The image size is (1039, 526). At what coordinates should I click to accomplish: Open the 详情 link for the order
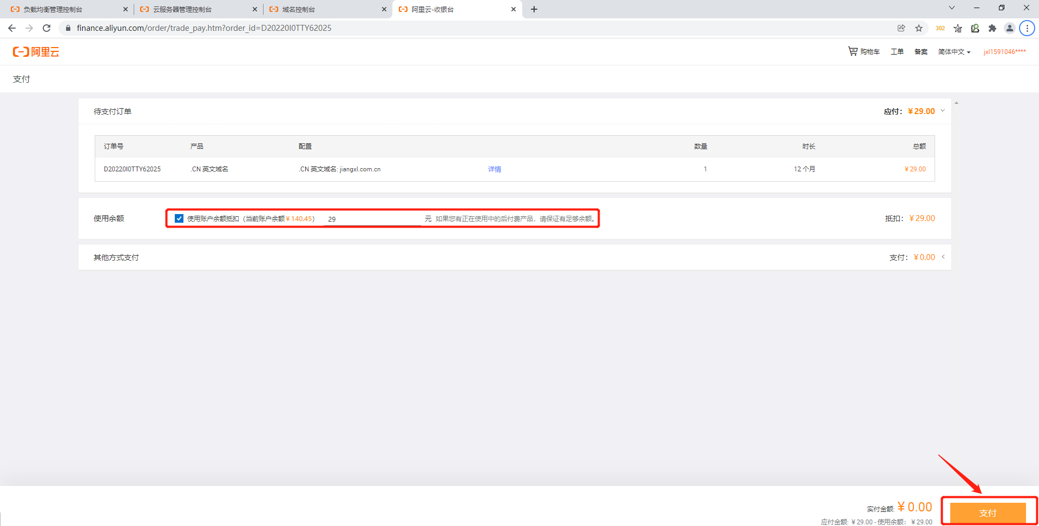[x=495, y=169]
